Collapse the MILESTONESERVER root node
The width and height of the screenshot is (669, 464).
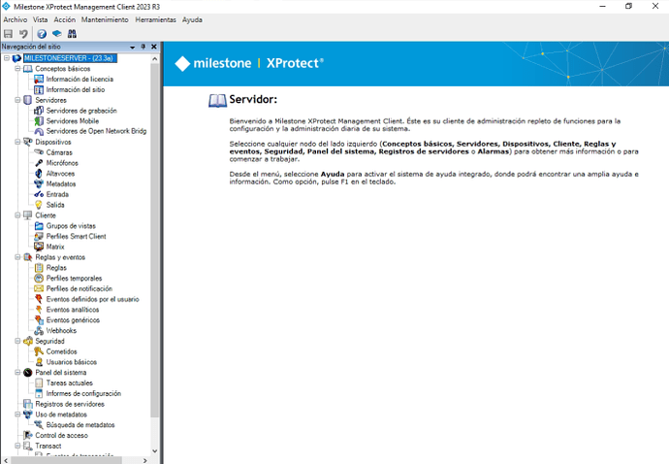tap(7, 58)
